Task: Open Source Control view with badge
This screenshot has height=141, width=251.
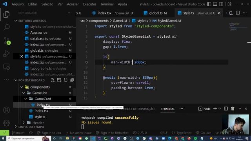Action: coord(7,41)
